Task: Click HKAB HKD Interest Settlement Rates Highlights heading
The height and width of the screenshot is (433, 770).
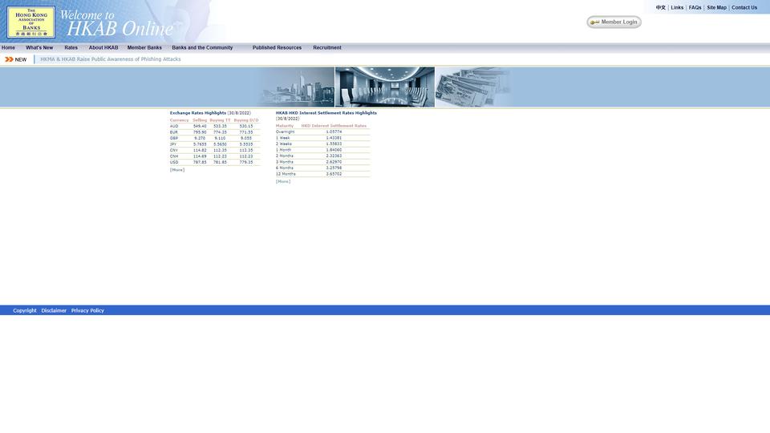Action: (x=326, y=113)
